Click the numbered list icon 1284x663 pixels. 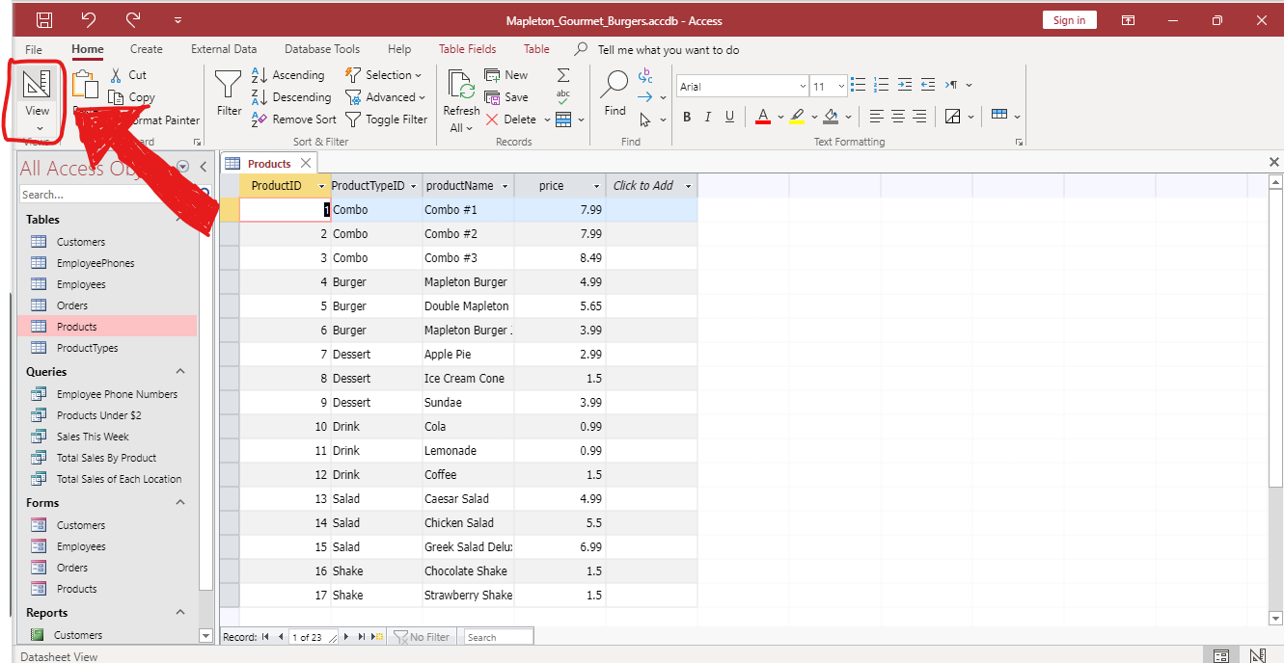881,85
